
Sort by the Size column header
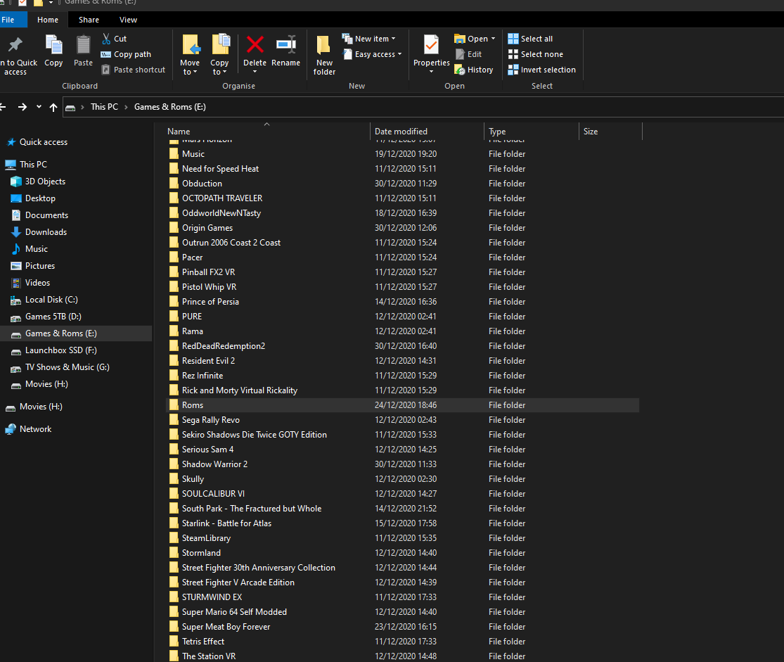pos(610,131)
